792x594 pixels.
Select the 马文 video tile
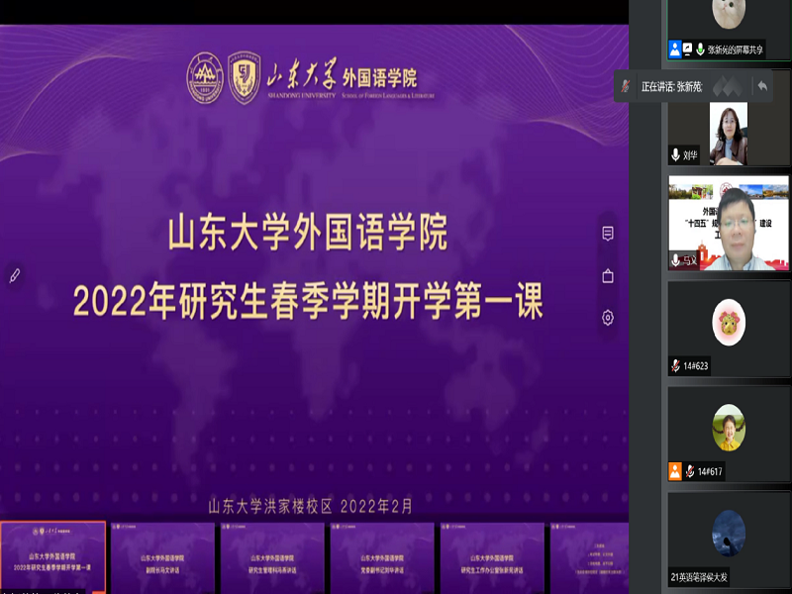(x=729, y=223)
